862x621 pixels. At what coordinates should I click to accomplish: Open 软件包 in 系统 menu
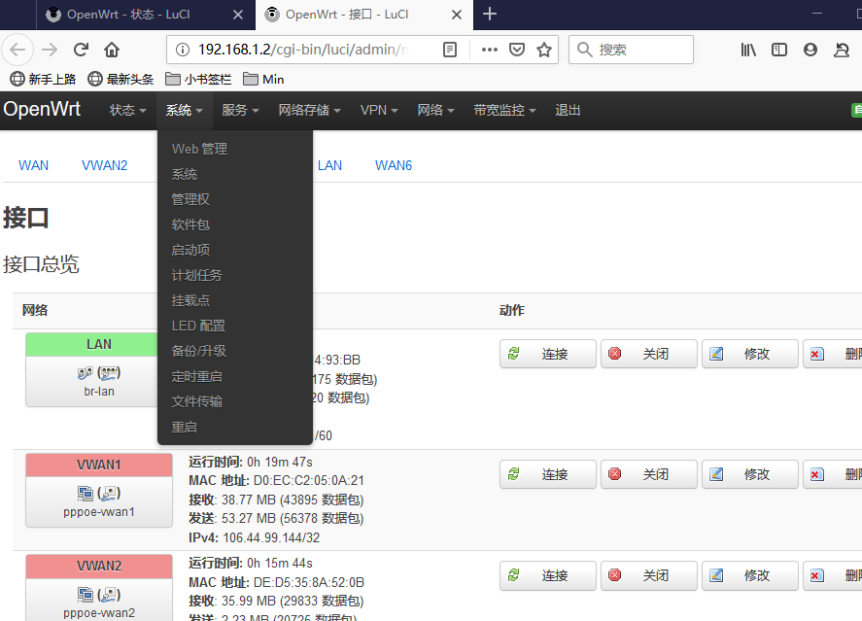235,224
